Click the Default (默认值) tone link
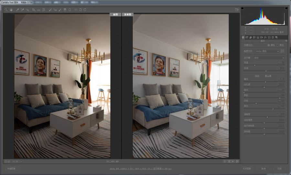 click(268, 76)
